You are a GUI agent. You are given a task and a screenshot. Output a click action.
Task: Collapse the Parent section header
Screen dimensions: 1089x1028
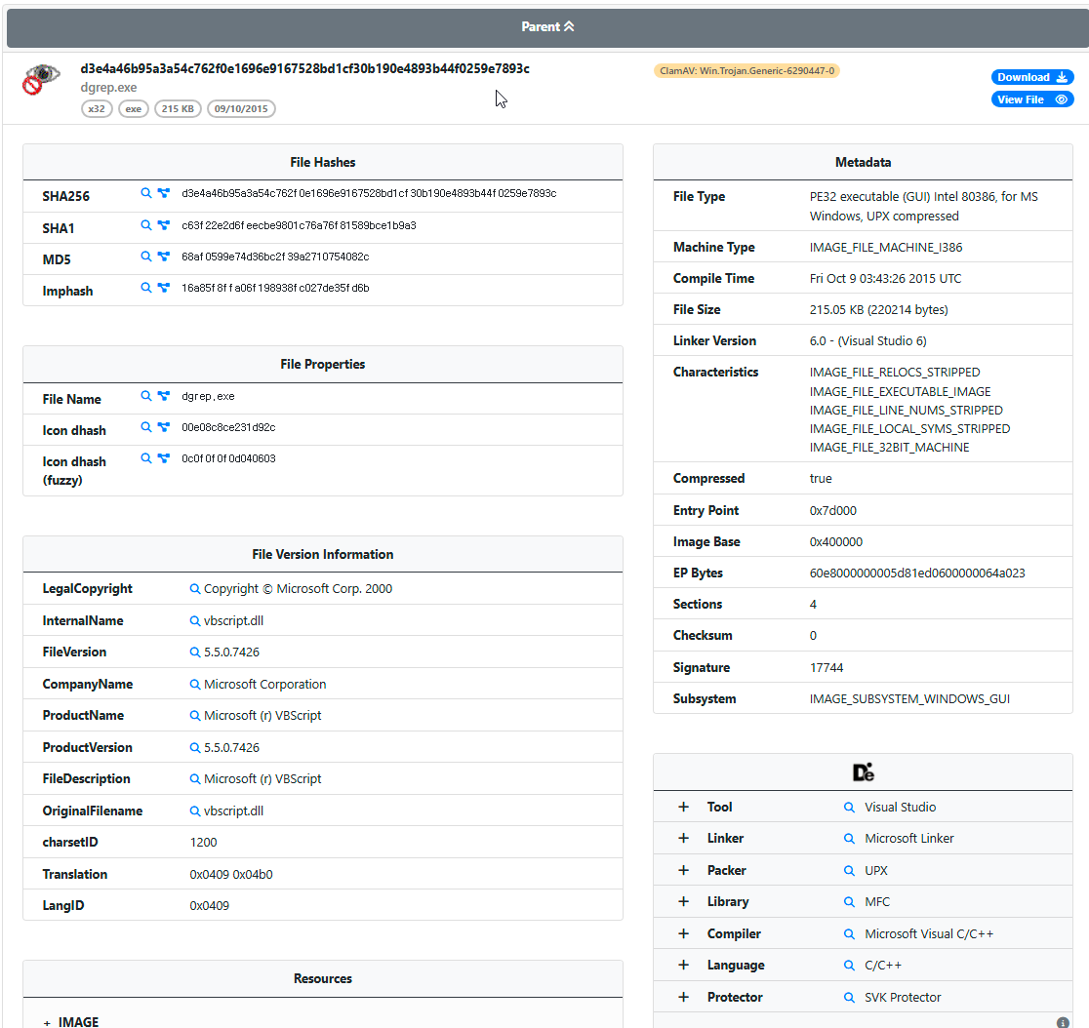pos(547,26)
